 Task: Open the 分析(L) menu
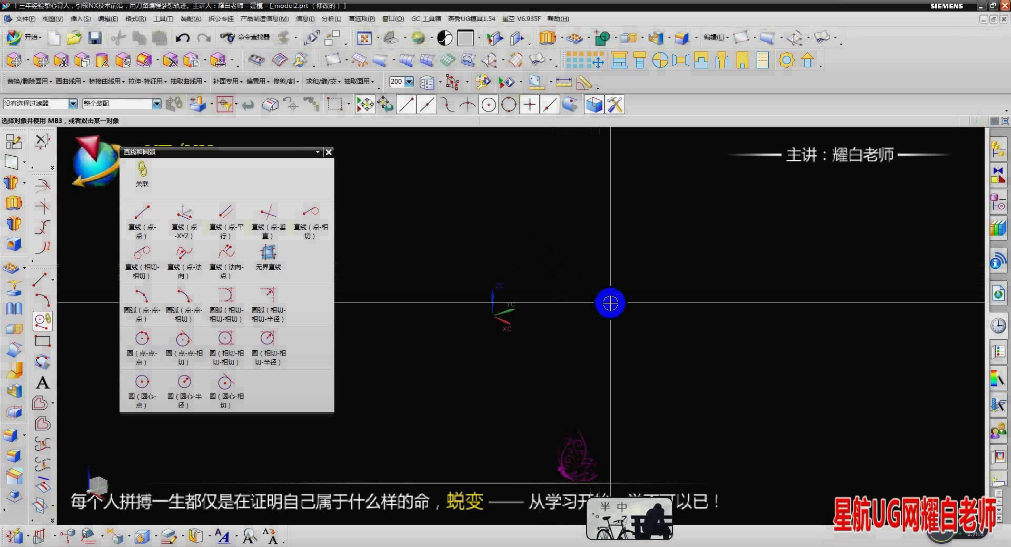pos(331,19)
